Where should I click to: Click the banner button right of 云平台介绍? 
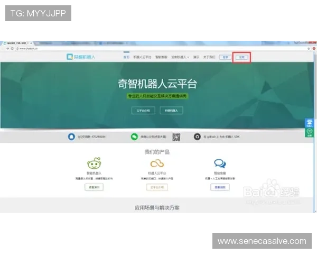171,111
